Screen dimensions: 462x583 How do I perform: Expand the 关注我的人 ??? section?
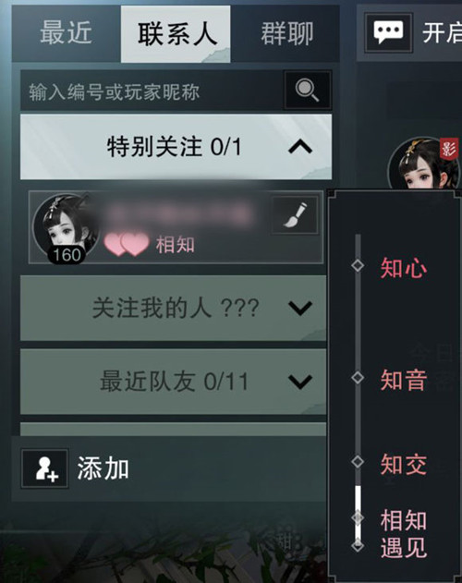tap(174, 308)
